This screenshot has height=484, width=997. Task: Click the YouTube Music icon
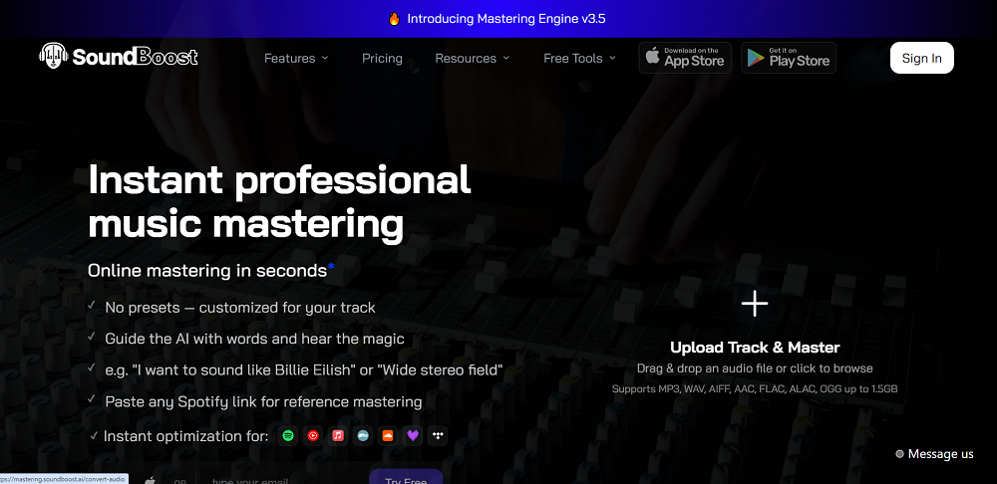coord(313,436)
